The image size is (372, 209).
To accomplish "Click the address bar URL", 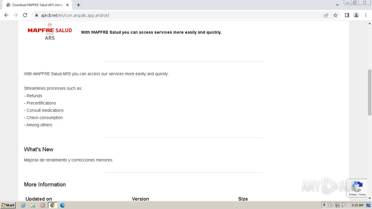I will 75,15.
